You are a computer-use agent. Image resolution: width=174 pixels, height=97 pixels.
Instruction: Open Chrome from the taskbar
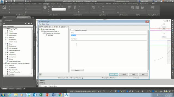click(x=60, y=95)
